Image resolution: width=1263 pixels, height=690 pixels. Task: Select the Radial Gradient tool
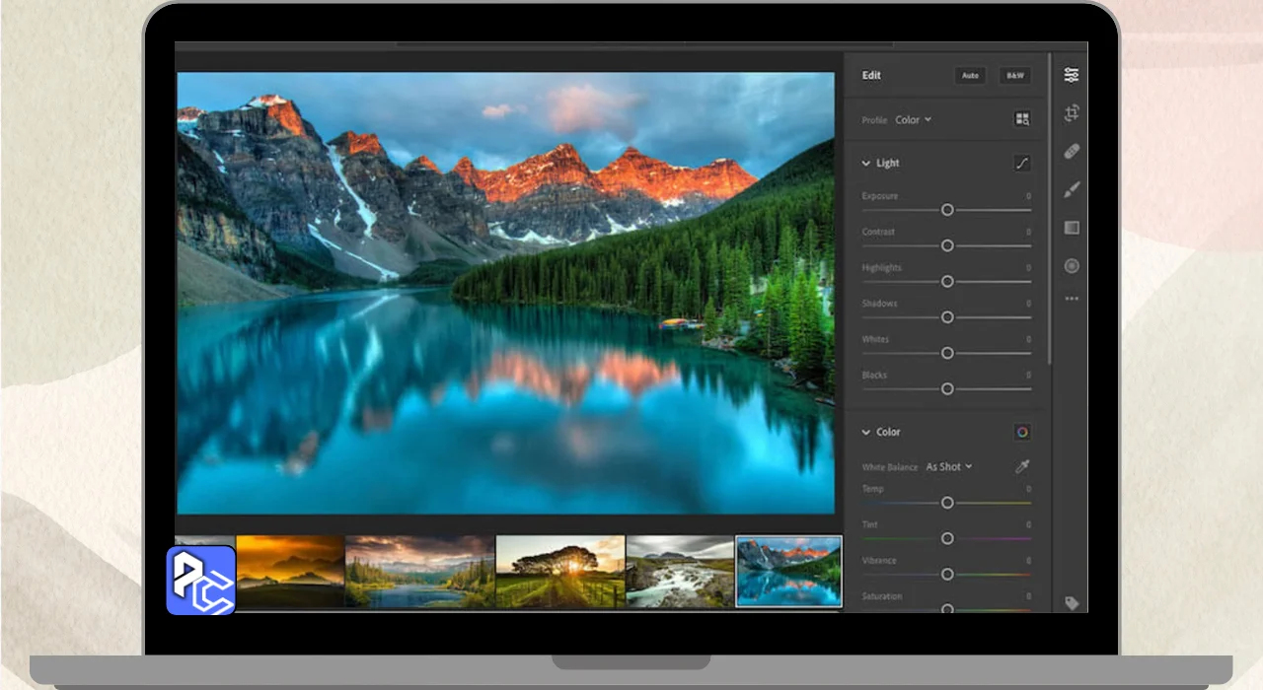coord(1072,266)
